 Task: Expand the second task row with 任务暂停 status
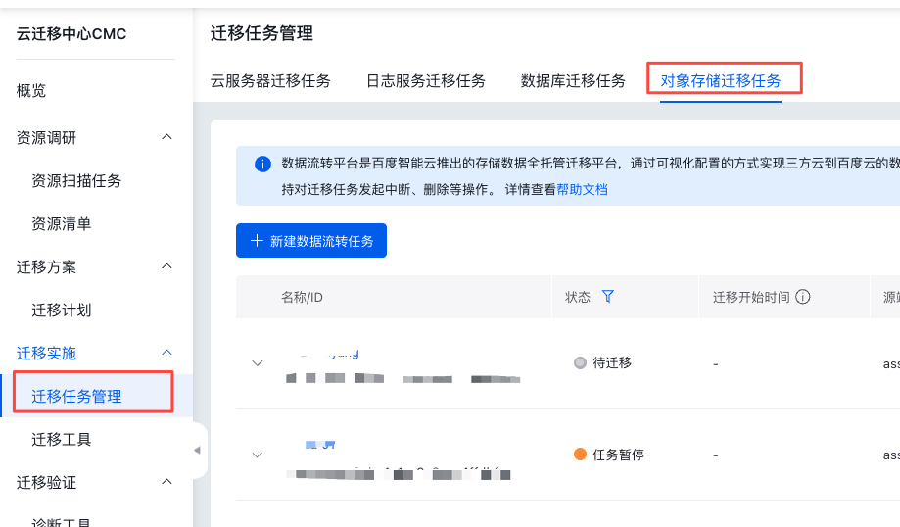258,455
